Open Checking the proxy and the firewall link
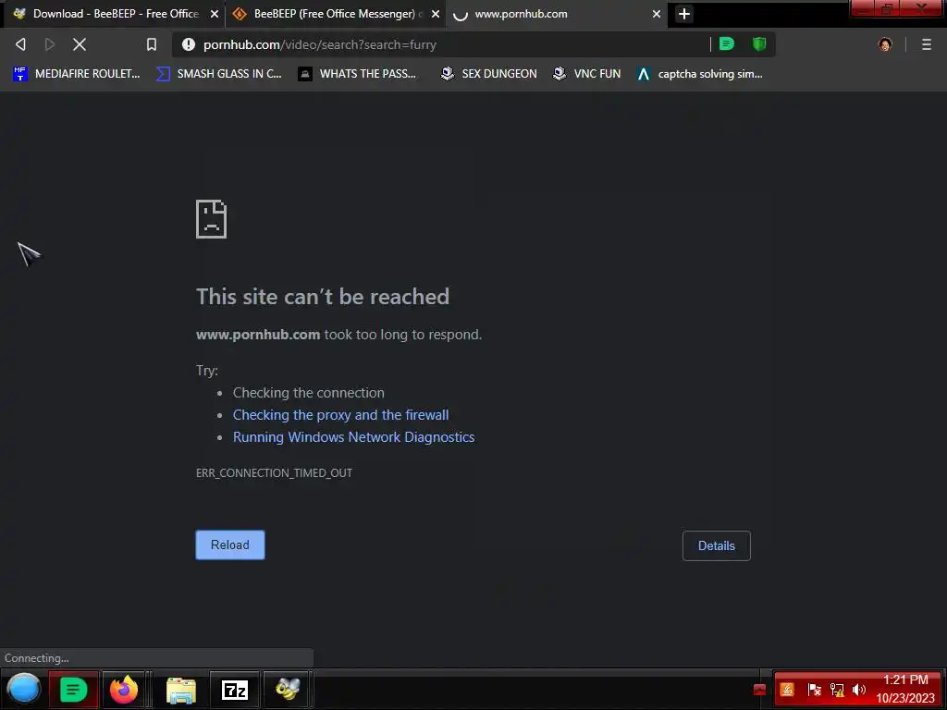 click(x=340, y=415)
